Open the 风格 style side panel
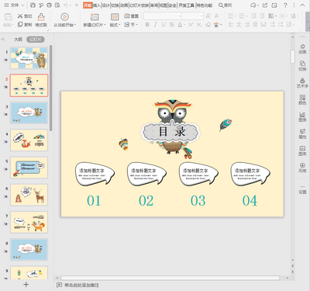 pyautogui.click(x=302, y=168)
